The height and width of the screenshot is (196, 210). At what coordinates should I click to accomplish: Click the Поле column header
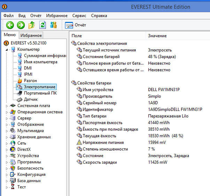[77, 36]
